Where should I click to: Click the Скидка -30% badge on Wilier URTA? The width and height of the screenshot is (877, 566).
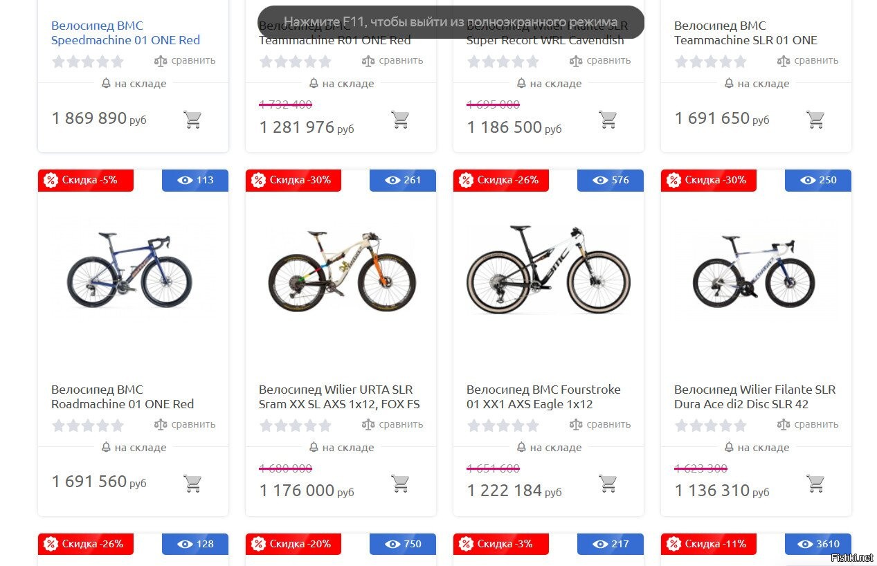(293, 180)
